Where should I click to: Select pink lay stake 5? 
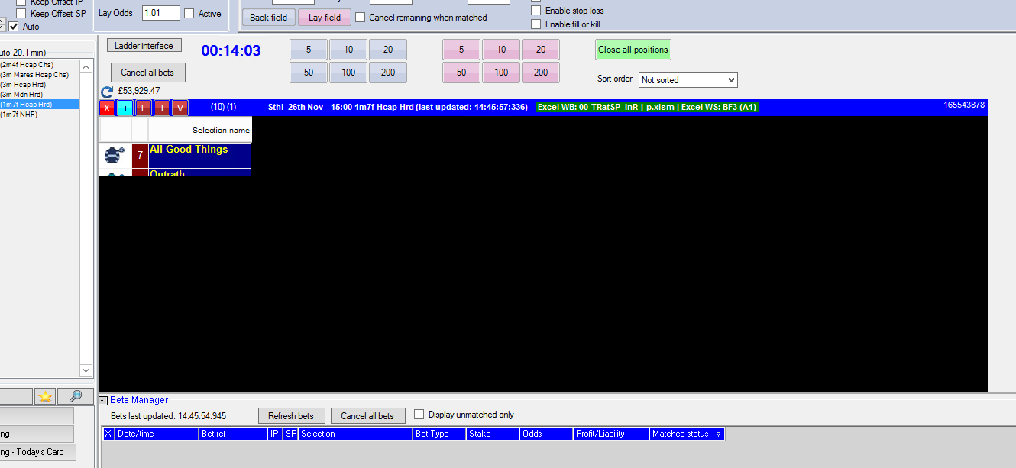point(461,50)
